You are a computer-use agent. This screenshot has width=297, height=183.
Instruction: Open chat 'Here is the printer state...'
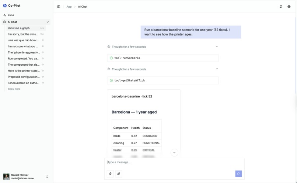pos(26,70)
